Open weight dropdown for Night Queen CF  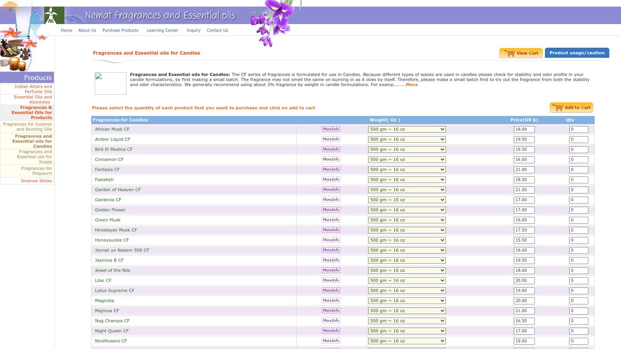click(407, 331)
